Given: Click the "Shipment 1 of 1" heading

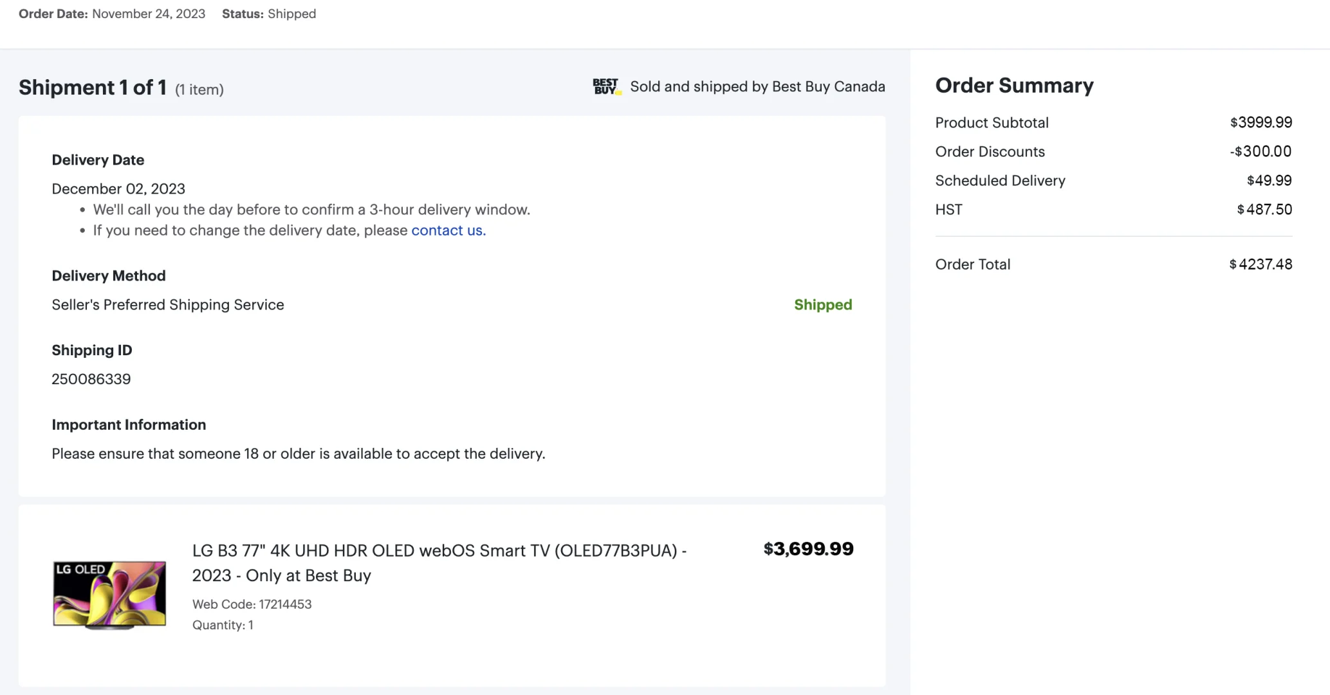Looking at the screenshot, I should [93, 88].
